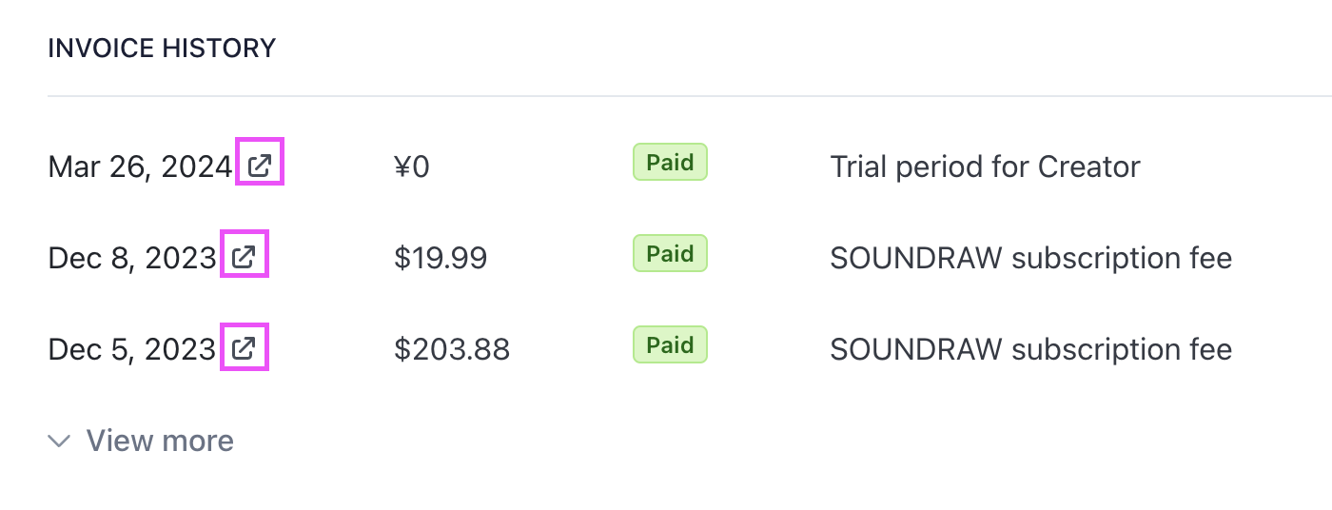1332x510 pixels.
Task: Click the Mar 26, 2024 invoice date
Action: pyautogui.click(x=140, y=167)
